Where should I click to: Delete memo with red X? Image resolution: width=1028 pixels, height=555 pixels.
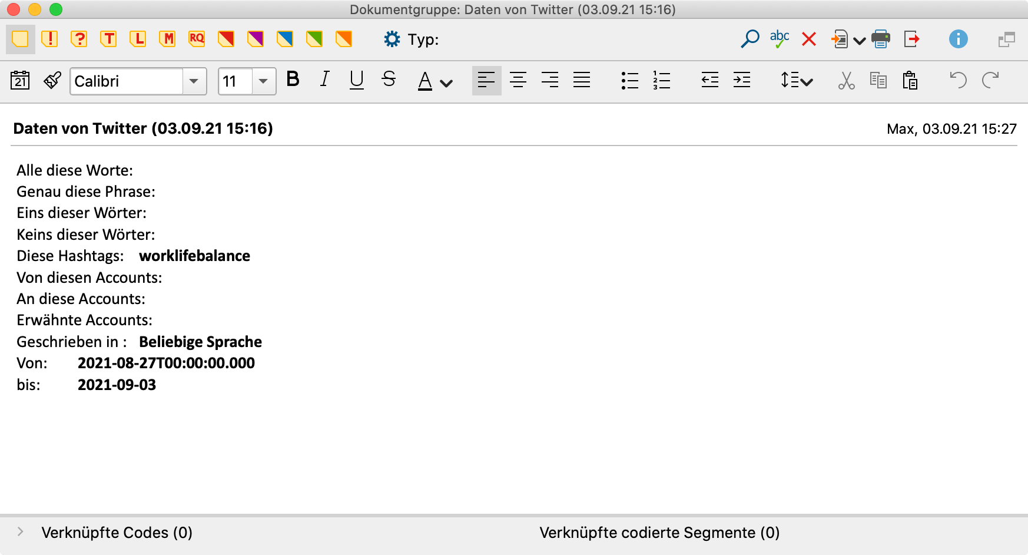[x=809, y=39]
